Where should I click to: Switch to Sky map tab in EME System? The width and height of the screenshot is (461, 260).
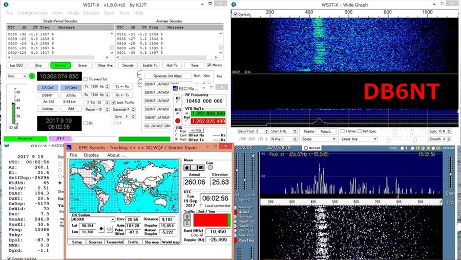tap(152, 242)
